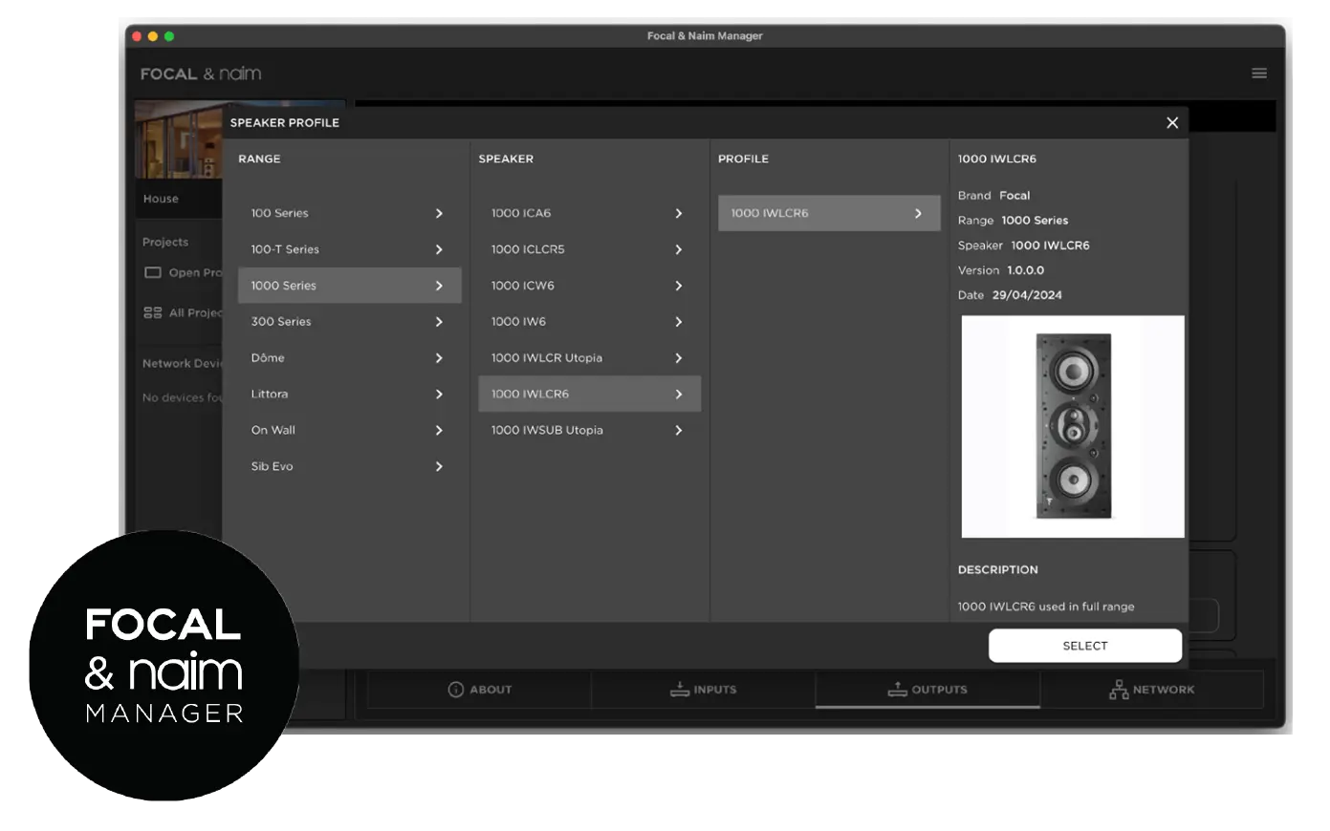This screenshot has height=831, width=1330.
Task: Expand the 300 Series chevron
Action: point(439,322)
